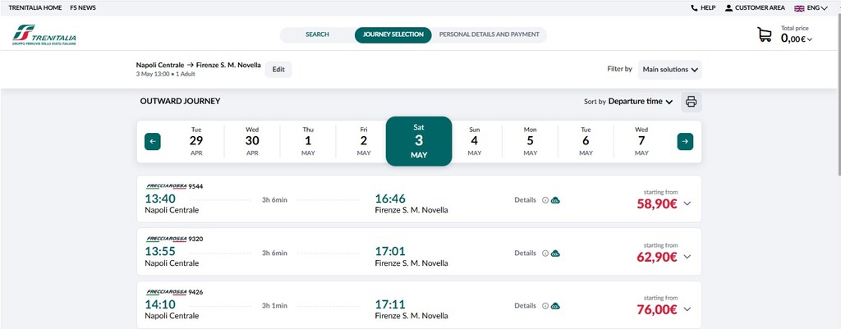This screenshot has width=841, height=329.
Task: Open Personal Details and Payment step
Action: click(489, 34)
